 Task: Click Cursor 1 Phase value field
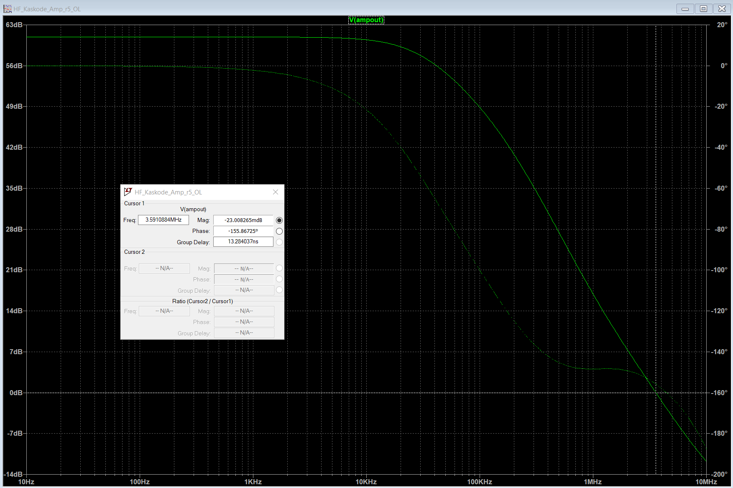point(243,231)
